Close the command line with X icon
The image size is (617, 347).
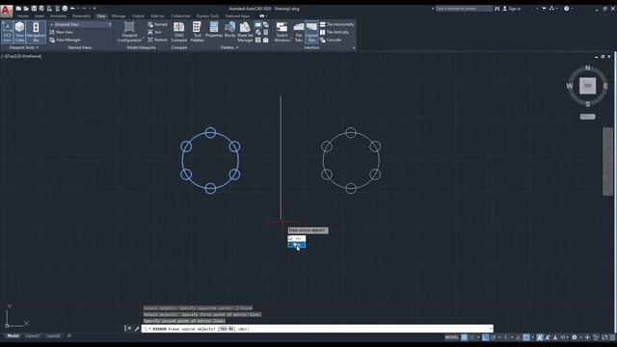click(x=128, y=329)
